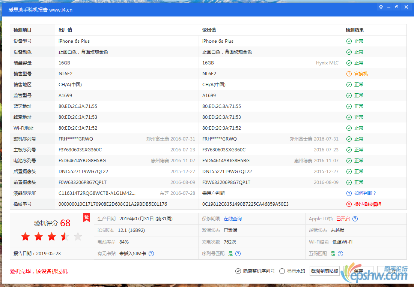Click factory 电池序列号 F5D64614YBJG8H5BG
414x287 pixels.
82,161
